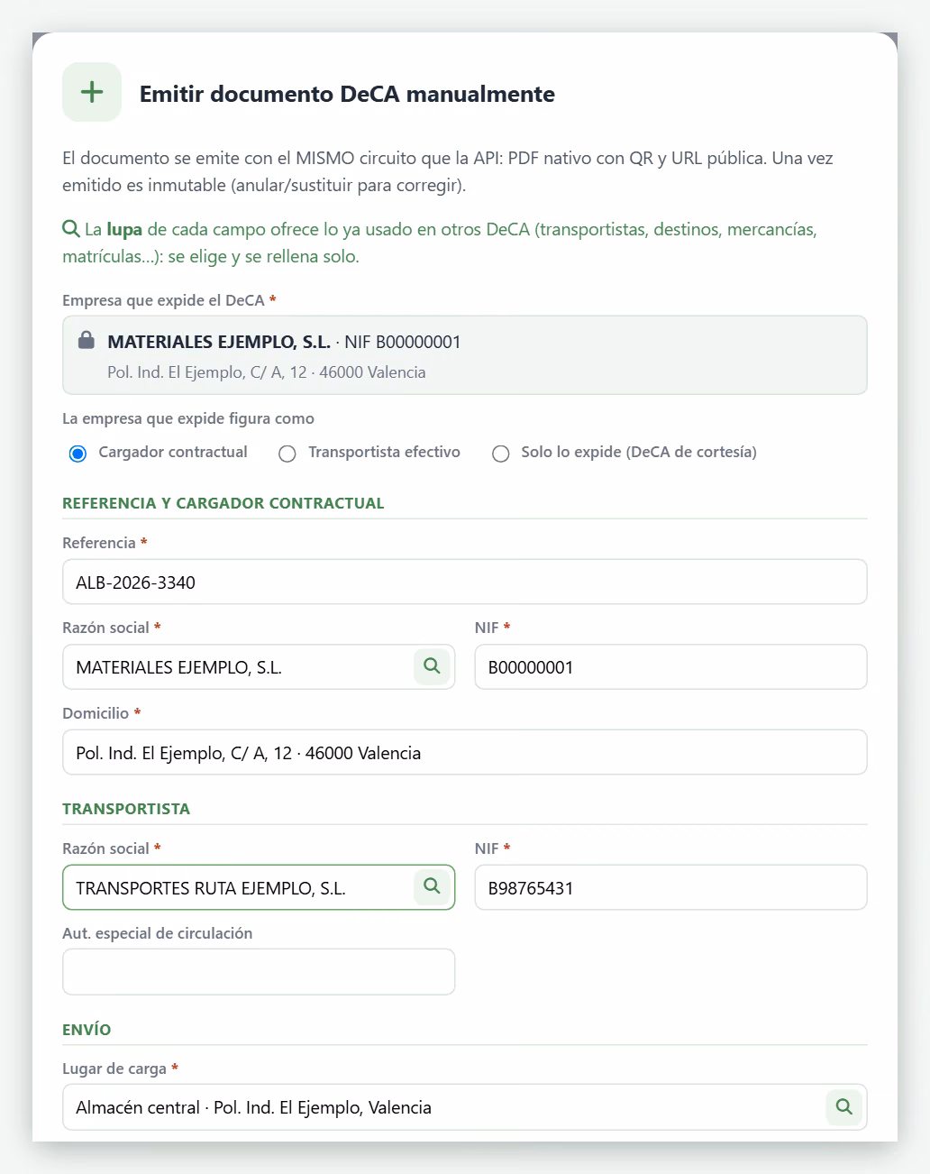Click the 'Aut. especial de circulación' label
The height and width of the screenshot is (1174, 930).
click(x=158, y=933)
